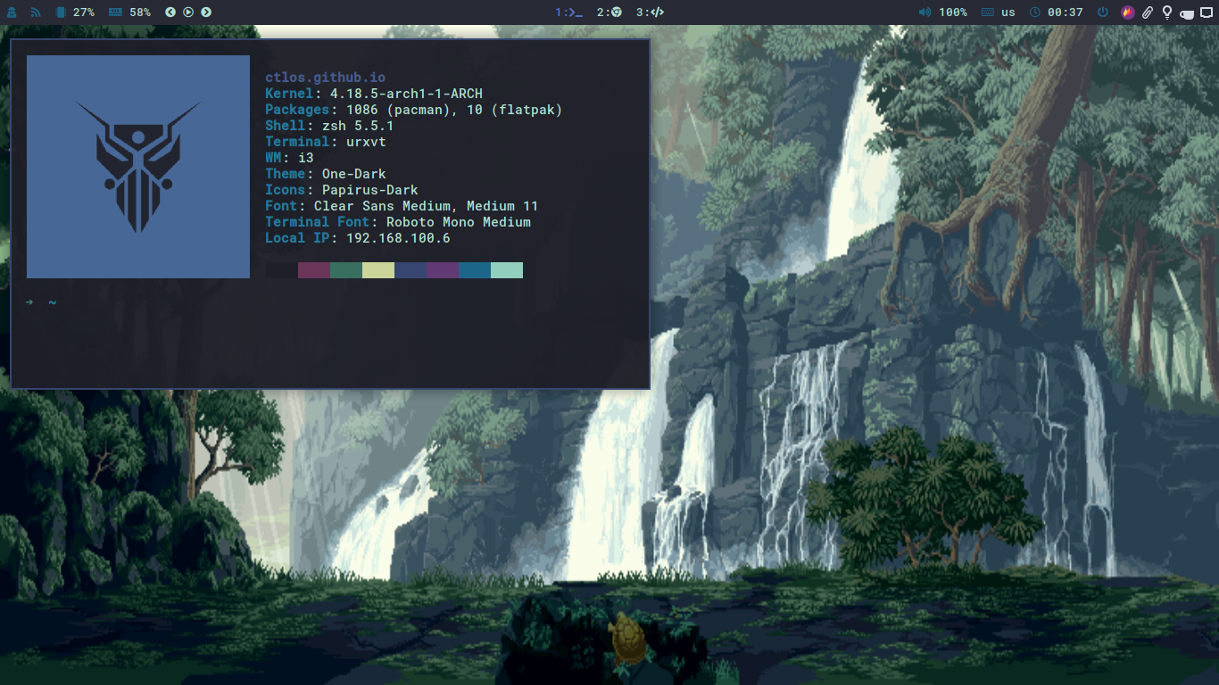Open the power menu icon

[x=1103, y=12]
